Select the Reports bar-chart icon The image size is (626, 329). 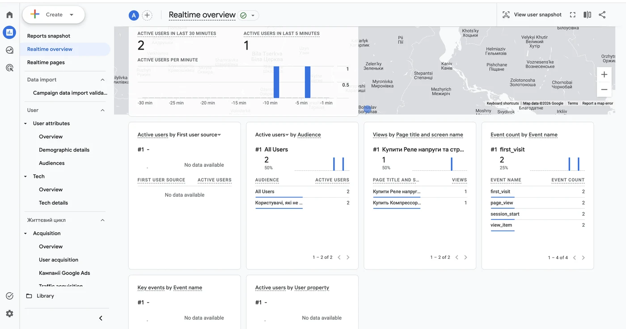tap(9, 32)
